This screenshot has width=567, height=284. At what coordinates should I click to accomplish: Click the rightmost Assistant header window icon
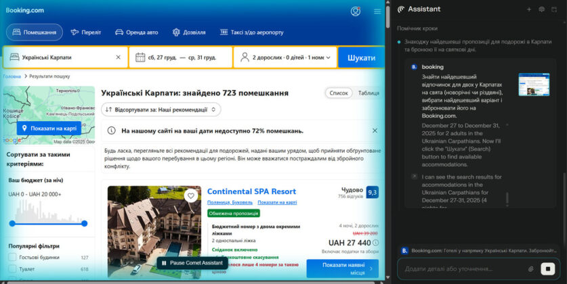click(554, 9)
